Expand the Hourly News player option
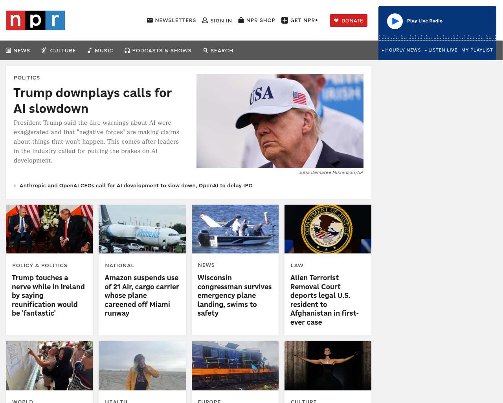Screen dimensions: 503x403 pos(401,50)
